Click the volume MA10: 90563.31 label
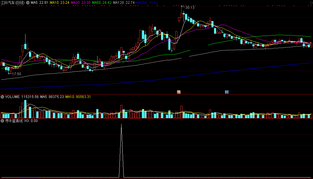313x179 pixels. [78, 97]
